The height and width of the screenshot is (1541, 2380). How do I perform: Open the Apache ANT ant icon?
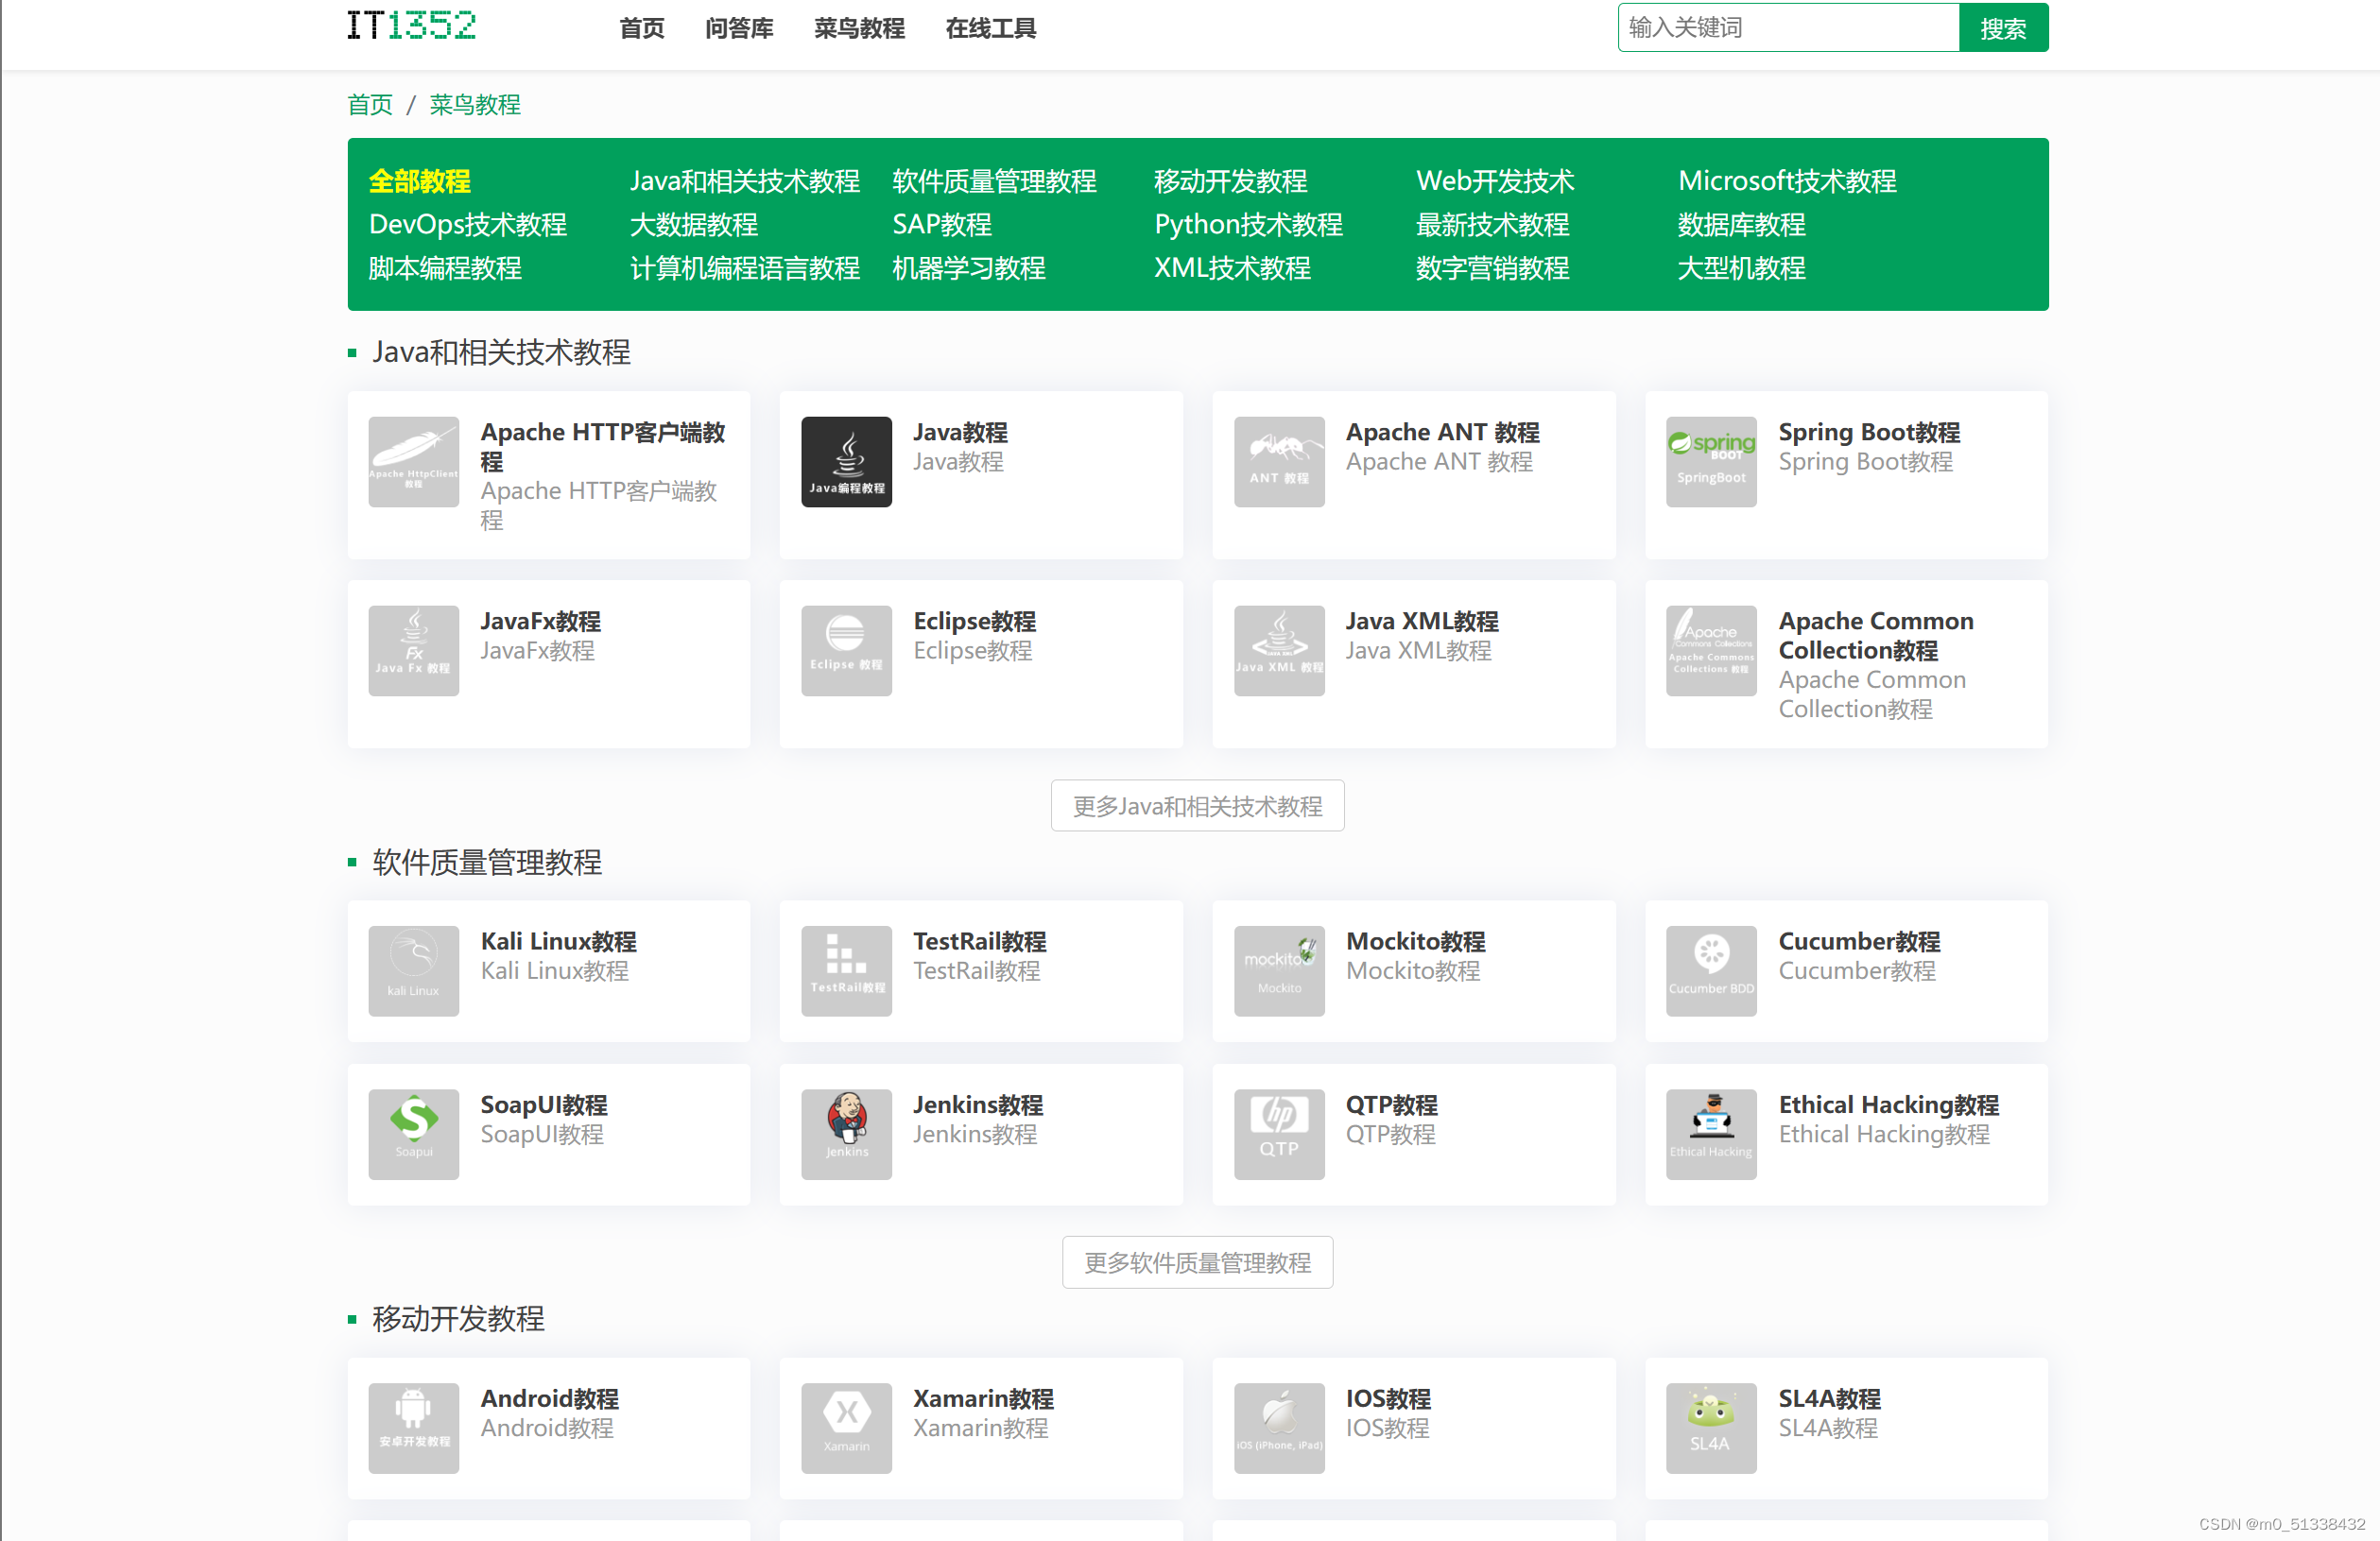(x=1279, y=462)
